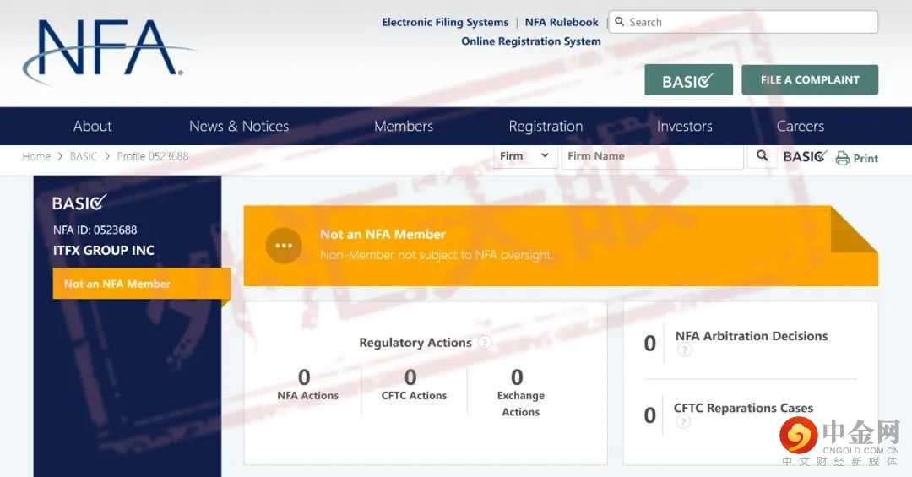Click the NFA Actions count

(304, 377)
